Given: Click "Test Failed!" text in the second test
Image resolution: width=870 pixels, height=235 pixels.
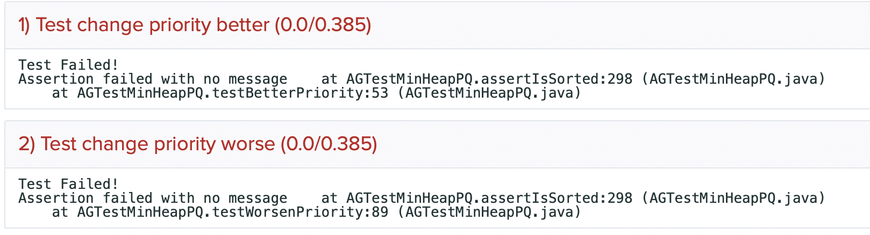Looking at the screenshot, I should coord(68,184).
